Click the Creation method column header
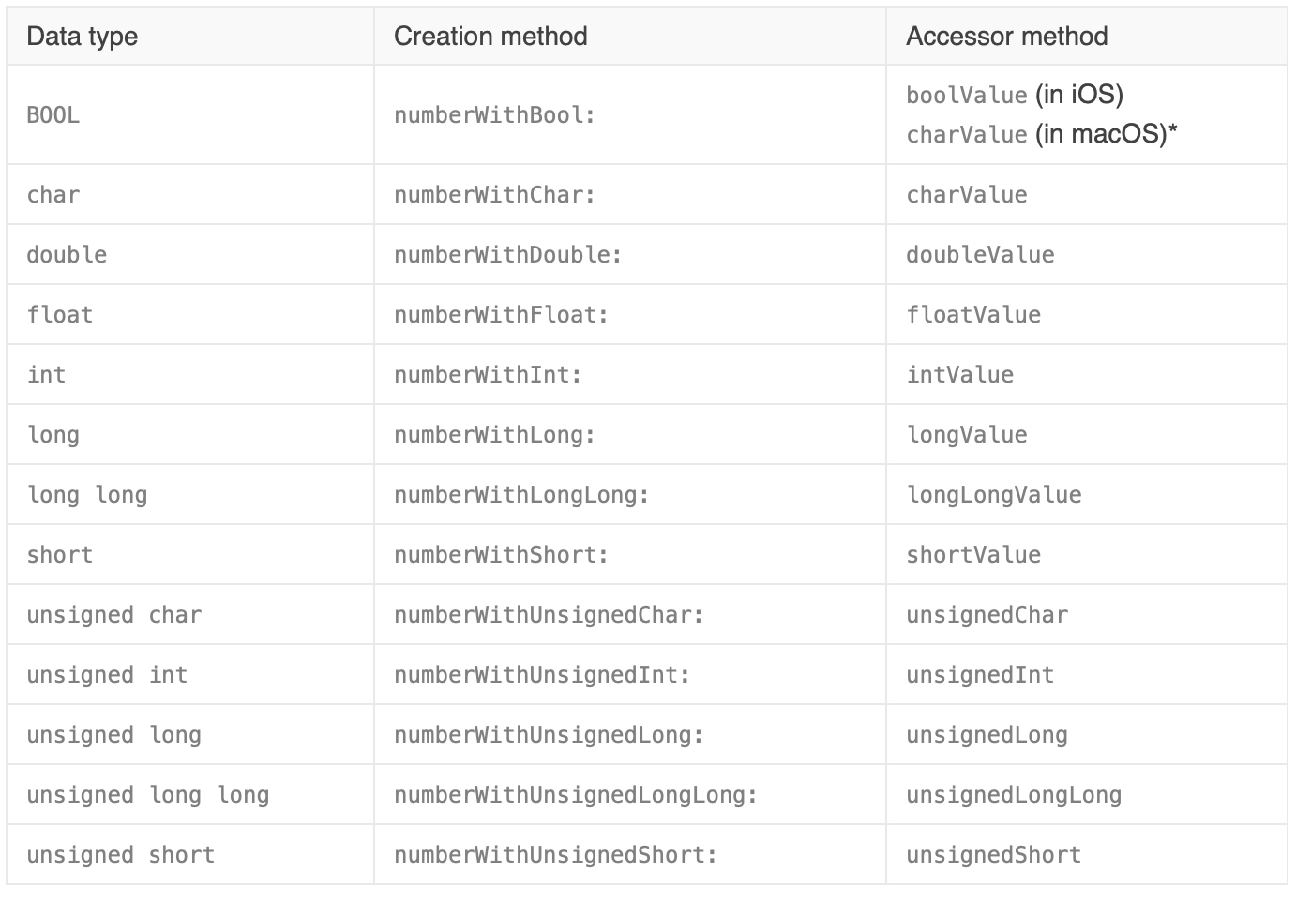 click(490, 37)
